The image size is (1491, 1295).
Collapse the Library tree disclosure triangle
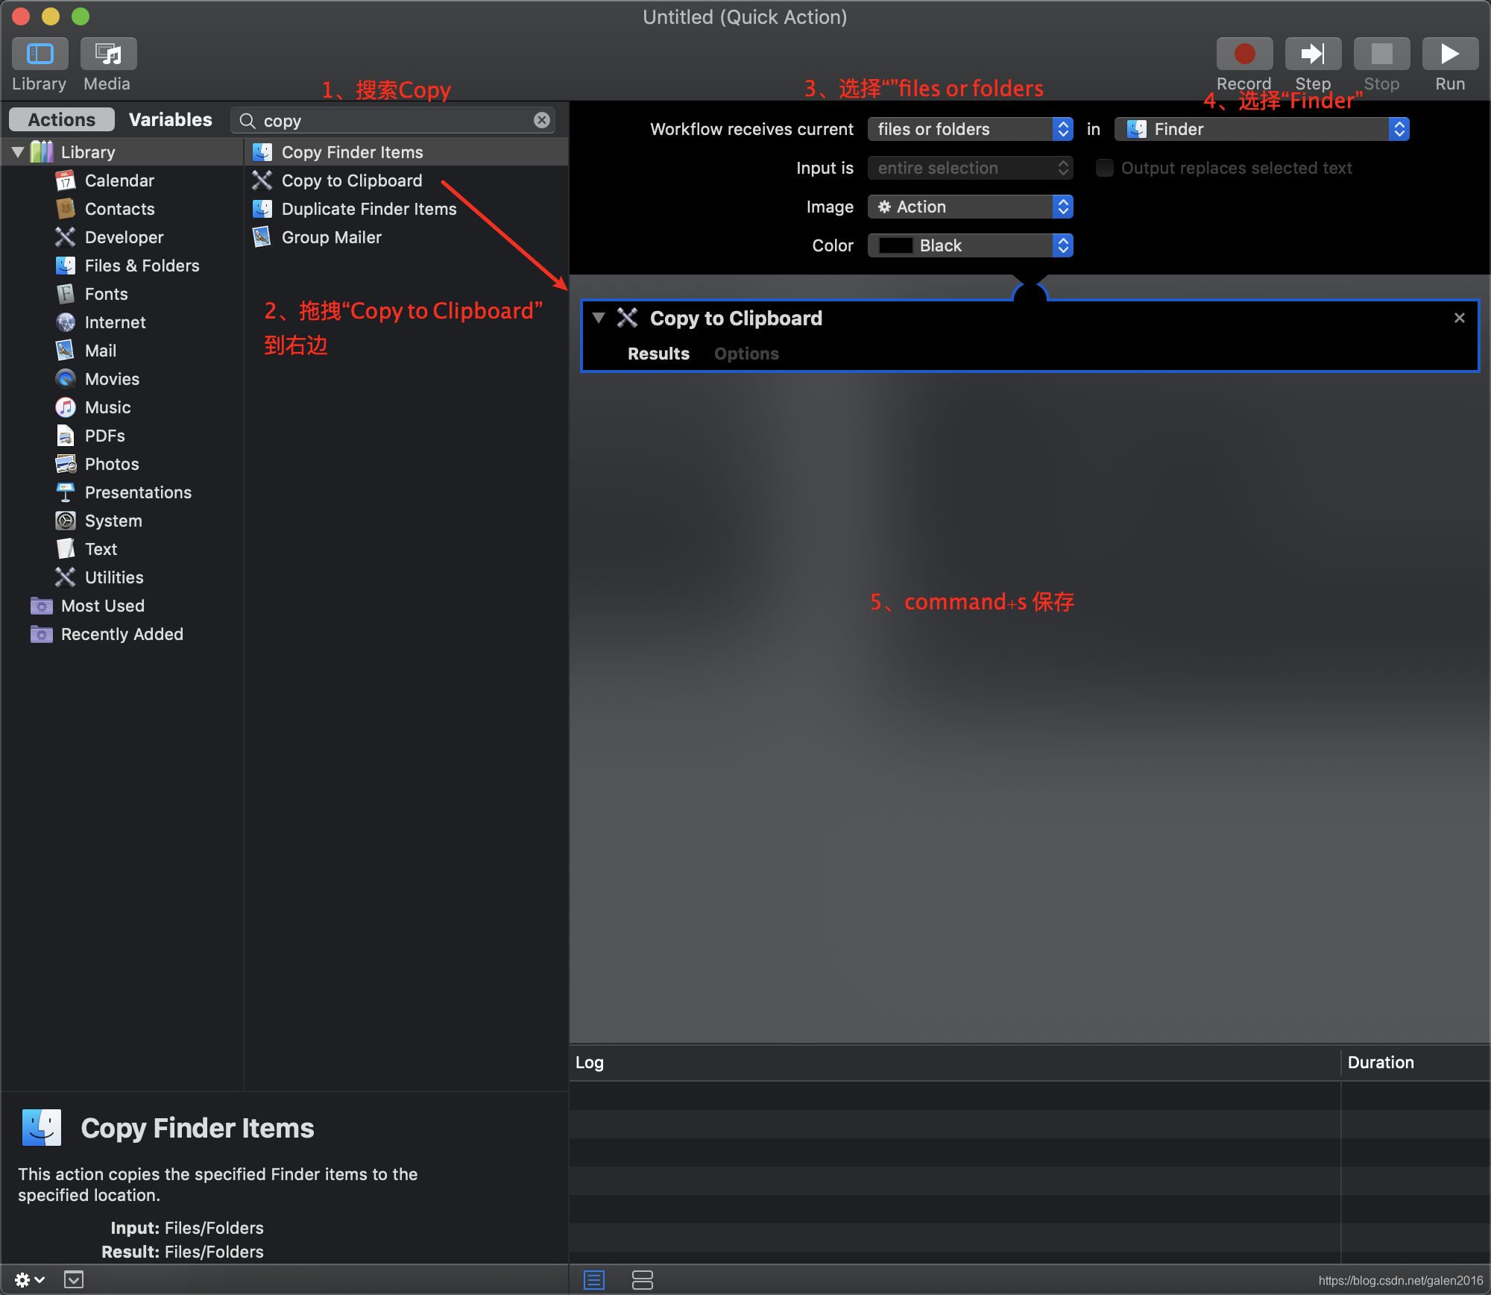pos(18,152)
